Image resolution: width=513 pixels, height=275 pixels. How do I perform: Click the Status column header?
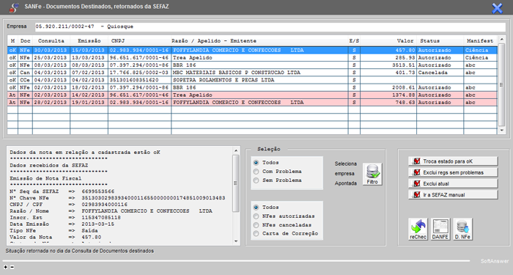click(x=440, y=41)
